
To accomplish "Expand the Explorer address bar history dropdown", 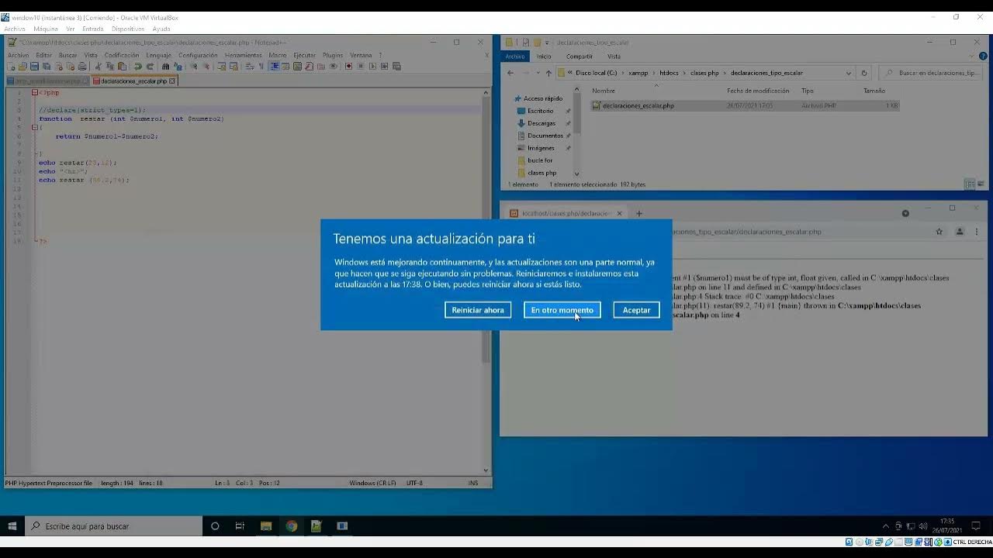I will [x=849, y=73].
